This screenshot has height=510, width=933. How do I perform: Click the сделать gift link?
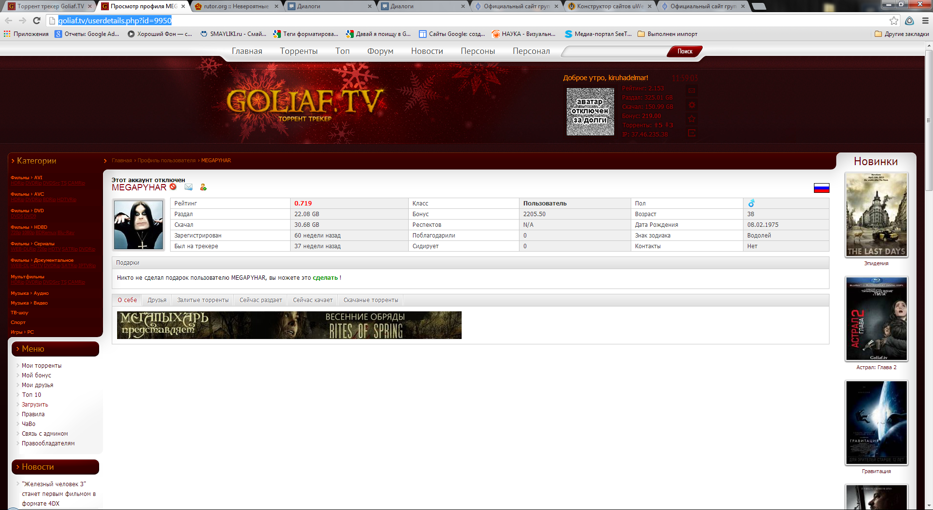(x=325, y=278)
